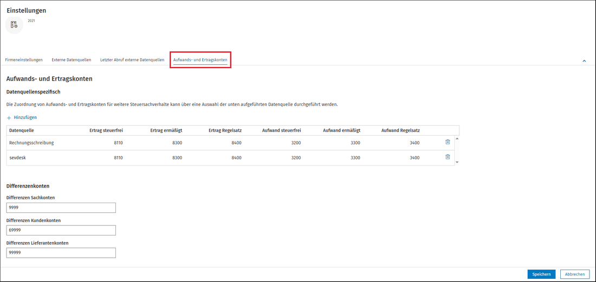Click the Differenzenkonten section heading
Viewport: 596px width, 282px height.
pyautogui.click(x=28, y=186)
